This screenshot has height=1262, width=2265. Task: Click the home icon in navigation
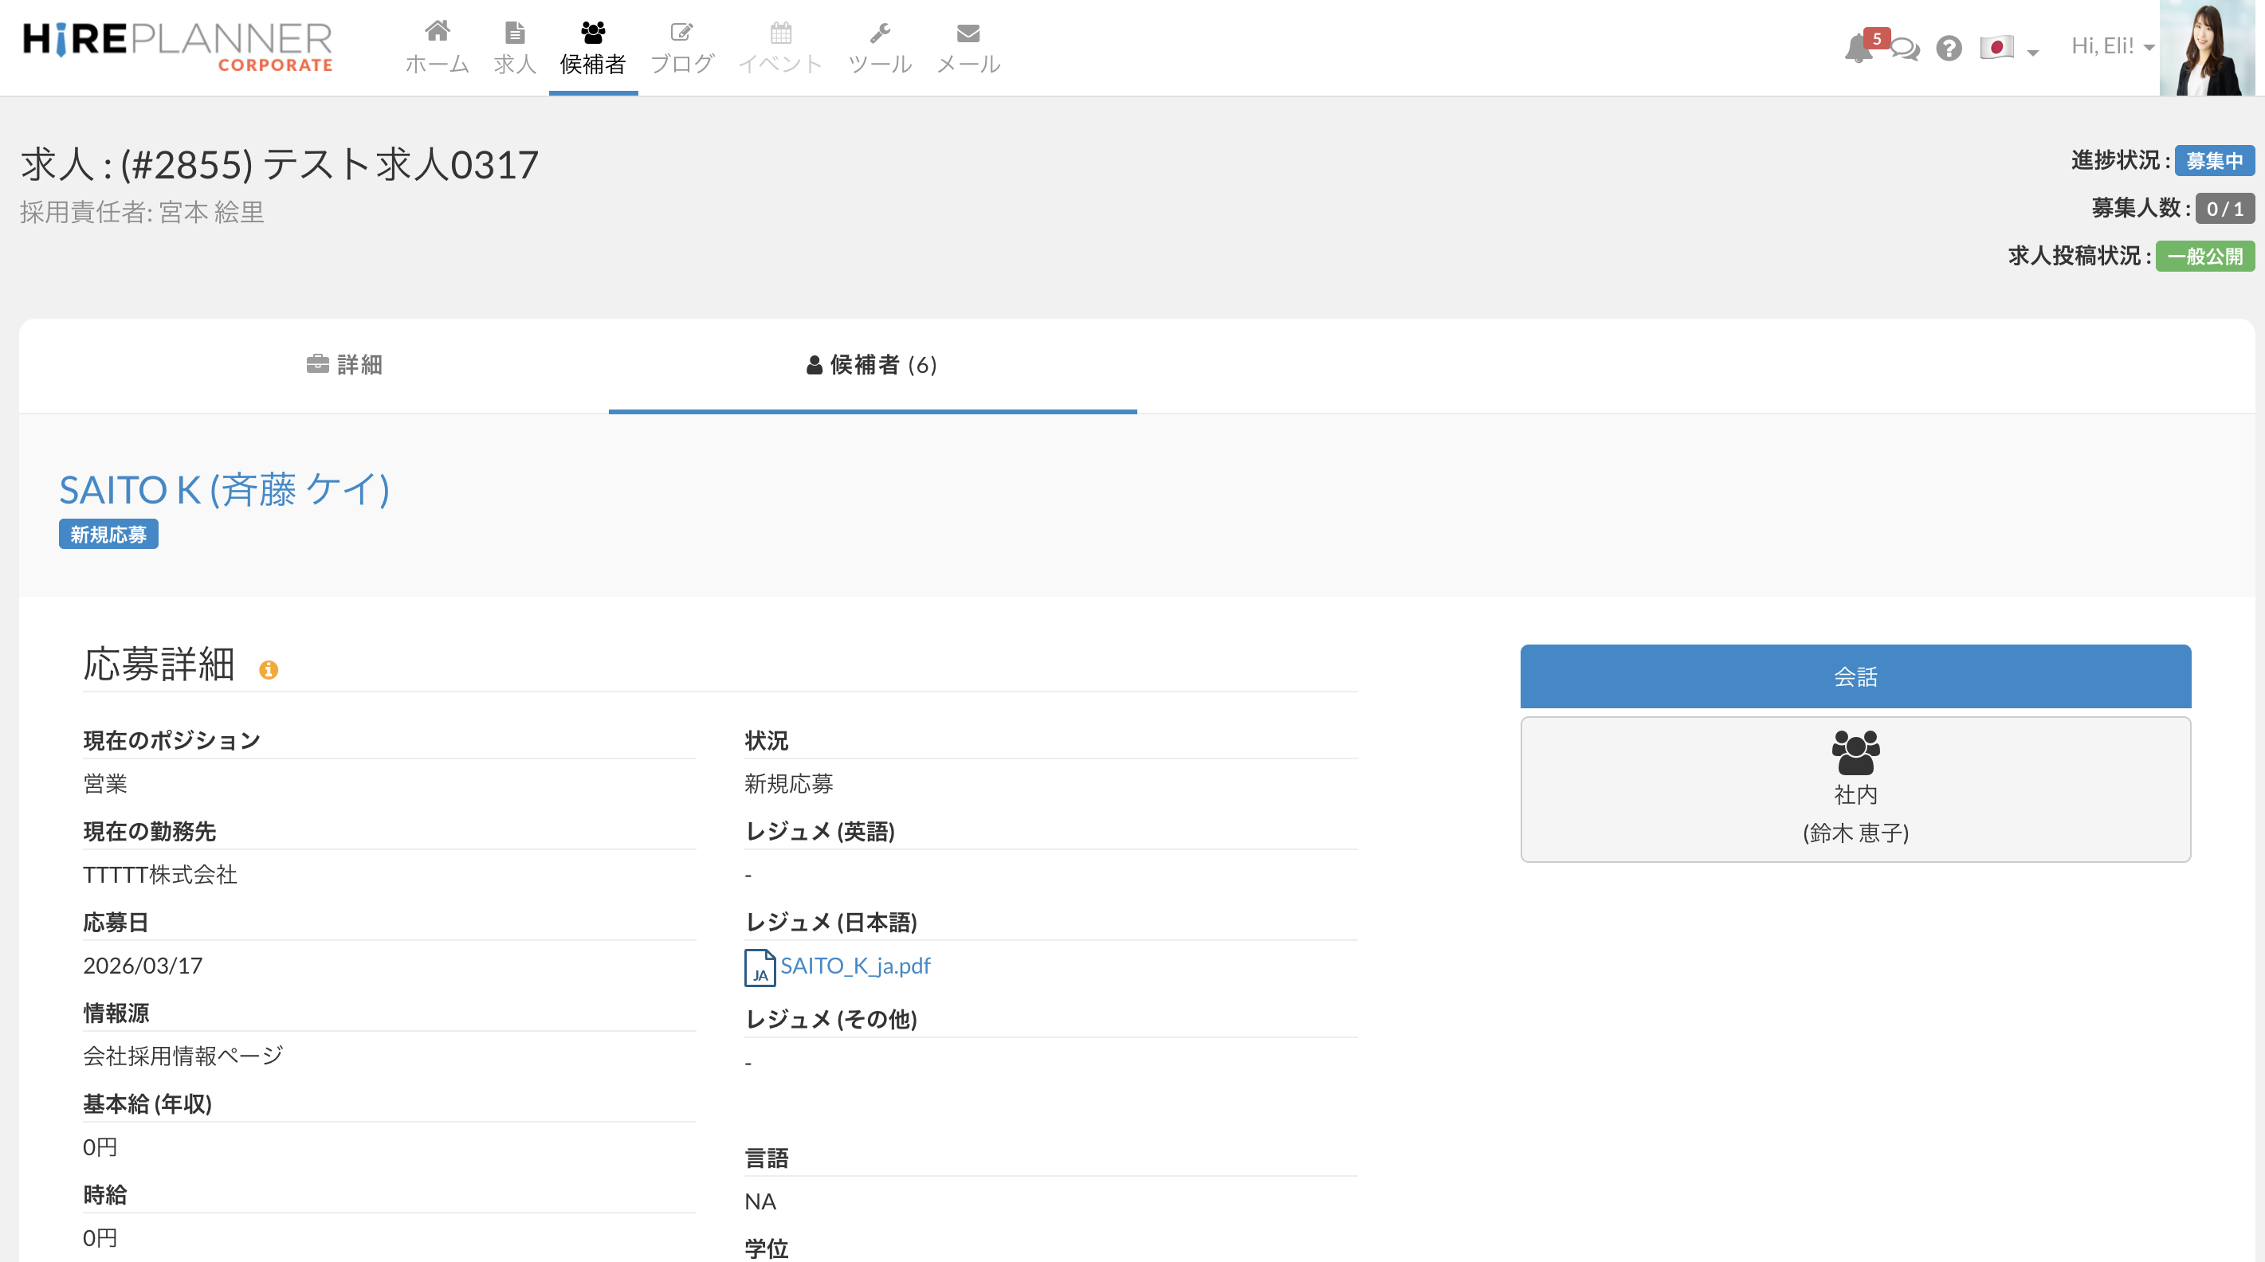pyautogui.click(x=437, y=33)
